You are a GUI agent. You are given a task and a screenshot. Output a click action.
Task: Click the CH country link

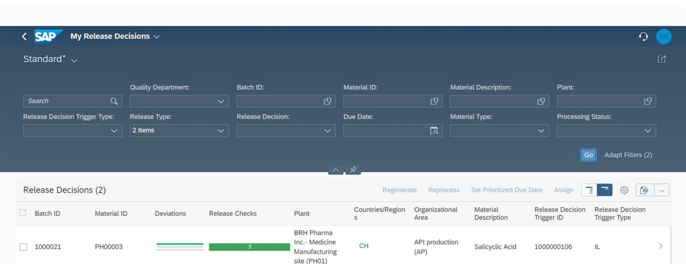point(364,246)
